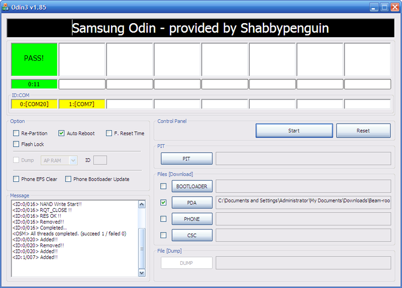Uncheck the Auto Reboot option
402x288 pixels.
click(x=61, y=133)
